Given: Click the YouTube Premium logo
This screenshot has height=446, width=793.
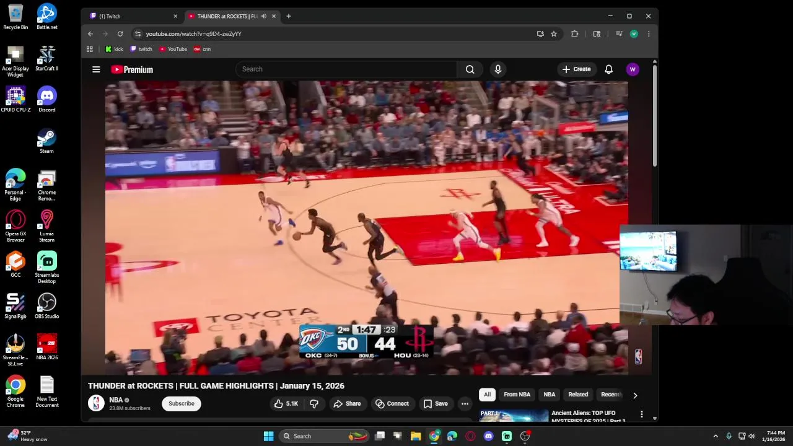Looking at the screenshot, I should pos(132,69).
